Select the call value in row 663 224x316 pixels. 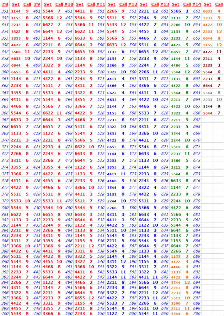point(219,93)
